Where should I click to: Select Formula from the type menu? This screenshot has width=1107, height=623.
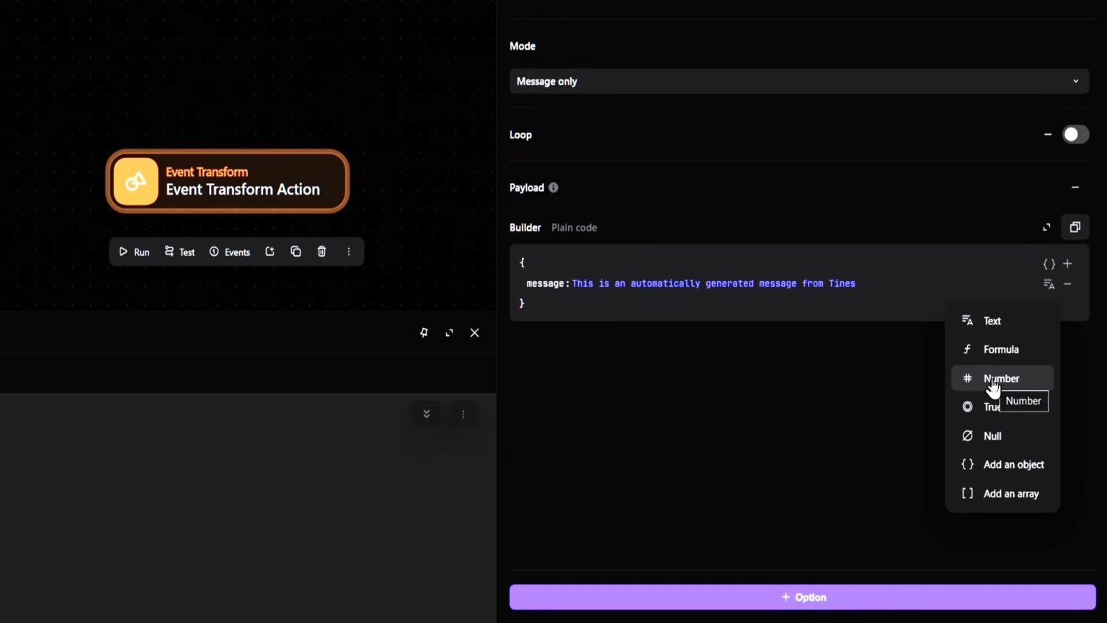coord(1000,350)
